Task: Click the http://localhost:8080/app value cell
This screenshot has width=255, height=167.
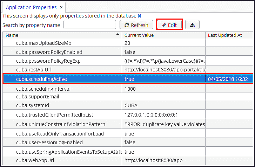Action: pyautogui.click(x=163, y=160)
